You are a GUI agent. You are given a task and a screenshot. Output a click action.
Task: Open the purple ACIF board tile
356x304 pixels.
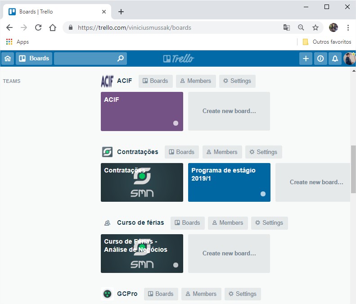point(142,111)
